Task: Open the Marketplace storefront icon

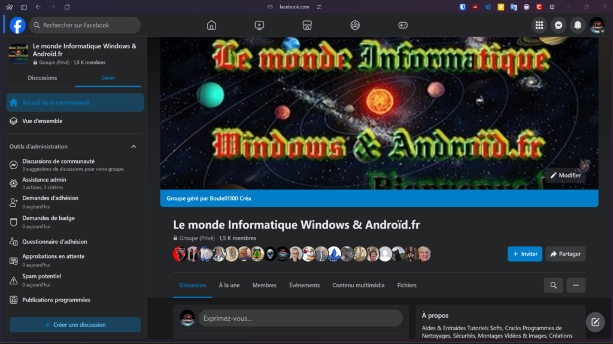Action: click(x=307, y=25)
